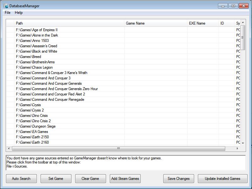252x189 pixels.
Task: Click the Save Changes button
Action: coord(178,179)
